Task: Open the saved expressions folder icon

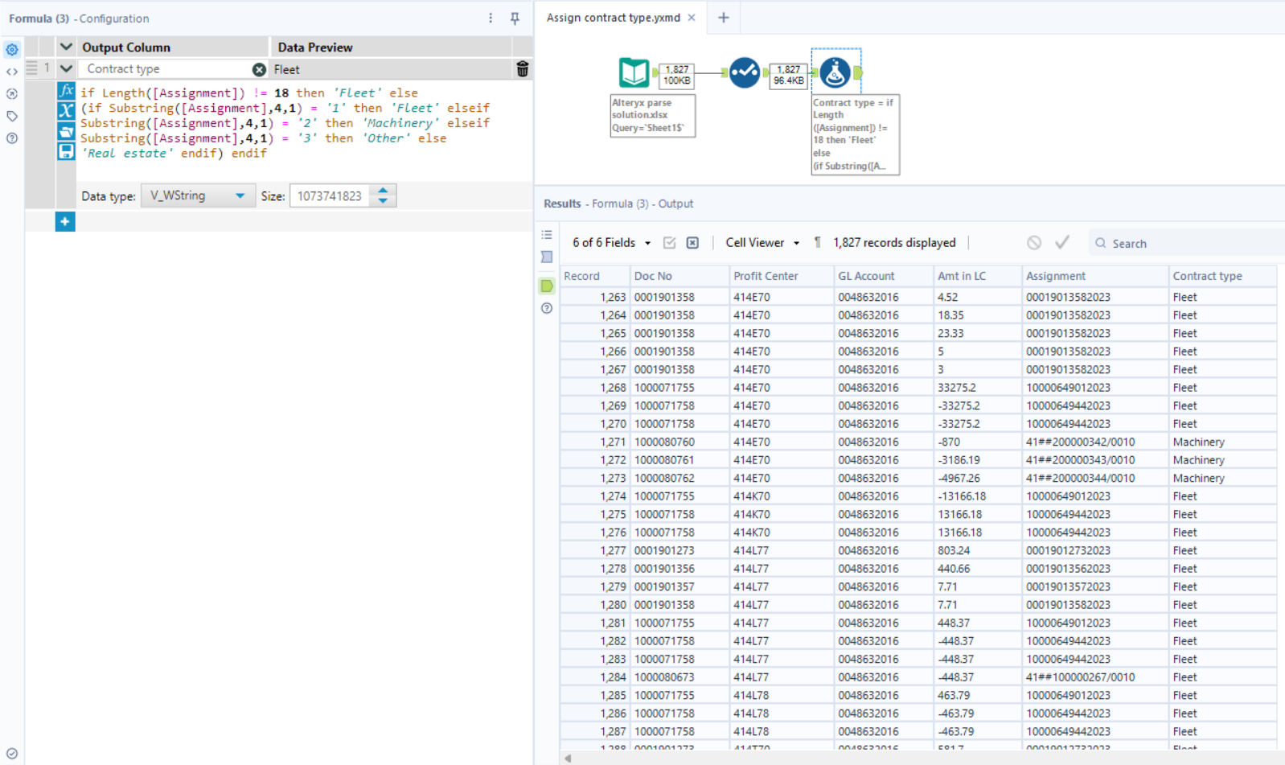Action: tap(66, 131)
